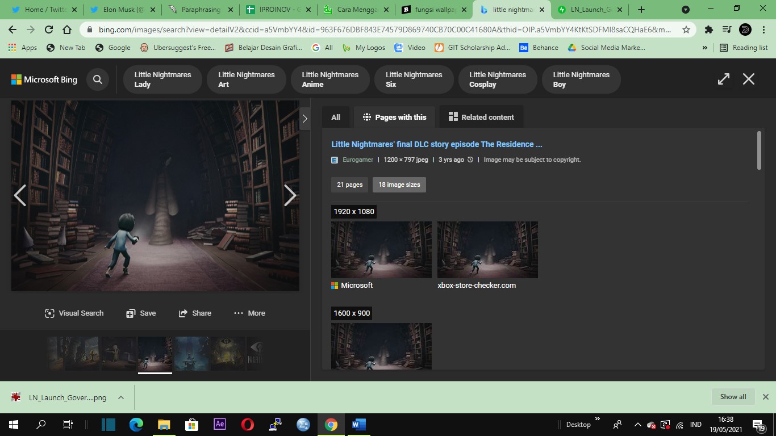
Task: Select the Little Nightmares Anime suggestion
Action: [330, 79]
